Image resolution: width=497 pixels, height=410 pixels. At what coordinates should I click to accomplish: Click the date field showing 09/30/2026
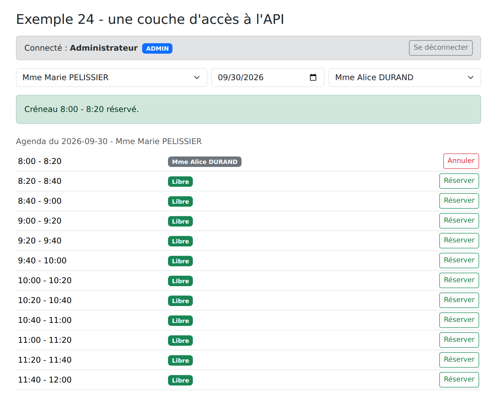point(268,77)
